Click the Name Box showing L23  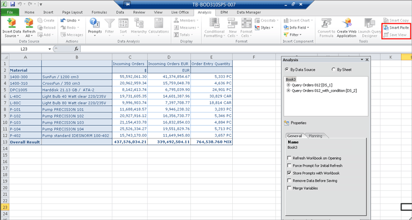(x=24, y=49)
